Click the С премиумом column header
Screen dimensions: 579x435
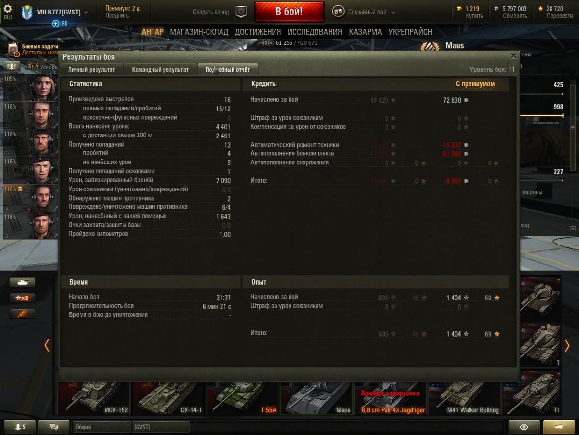click(x=475, y=84)
